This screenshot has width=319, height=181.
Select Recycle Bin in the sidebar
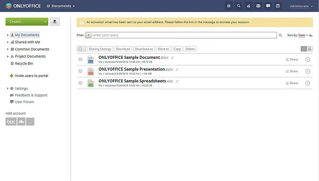[x=24, y=63]
